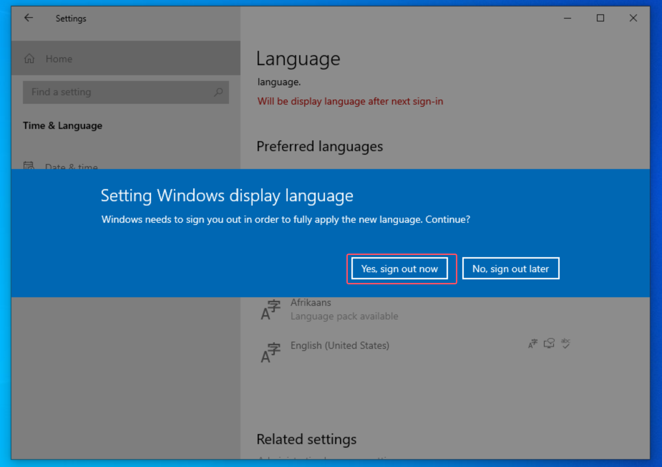Choose No, sign out later
662x467 pixels.
[510, 269]
